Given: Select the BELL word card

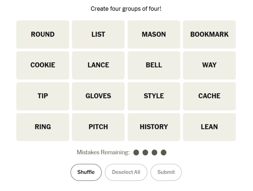Looking at the screenshot, I should point(154,65).
